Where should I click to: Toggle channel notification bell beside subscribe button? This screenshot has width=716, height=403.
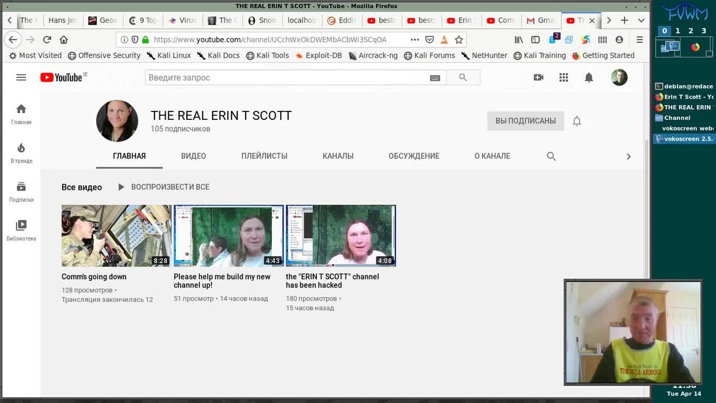click(577, 121)
